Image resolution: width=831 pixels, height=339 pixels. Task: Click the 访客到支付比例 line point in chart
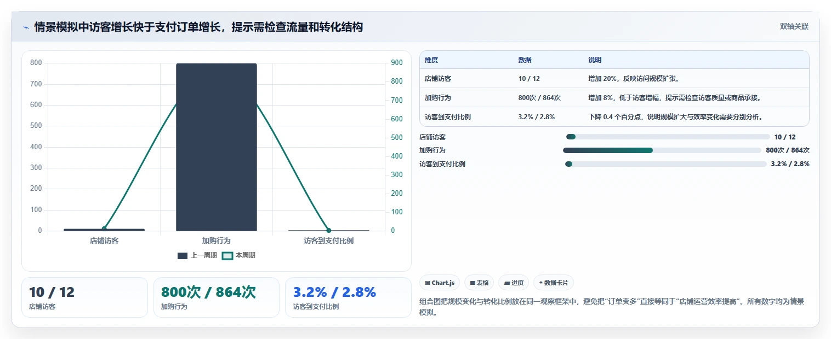pos(329,230)
